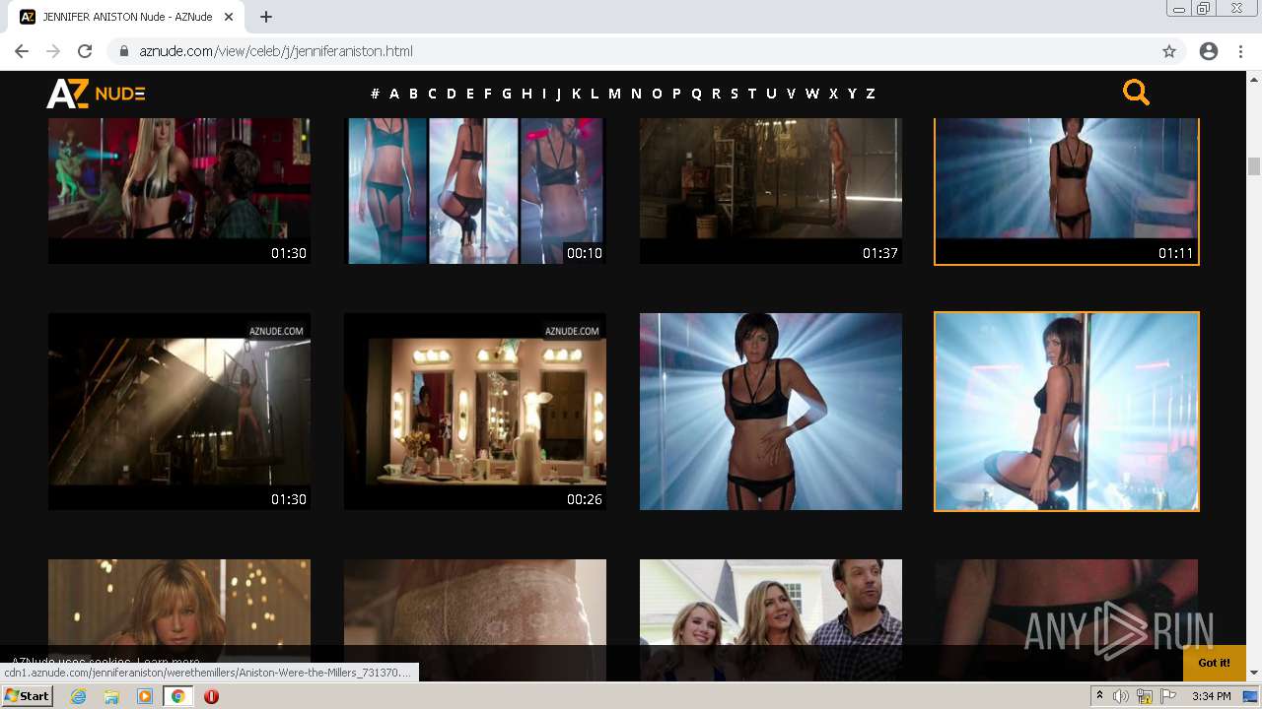This screenshot has height=709, width=1262.
Task: Select letter J in the alphabet menu
Action: 558,94
